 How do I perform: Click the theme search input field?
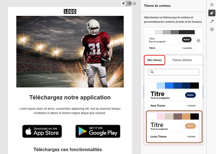[x=173, y=72]
